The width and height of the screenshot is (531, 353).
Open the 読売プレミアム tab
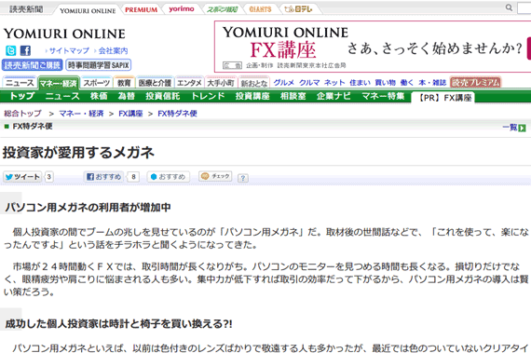click(x=475, y=83)
